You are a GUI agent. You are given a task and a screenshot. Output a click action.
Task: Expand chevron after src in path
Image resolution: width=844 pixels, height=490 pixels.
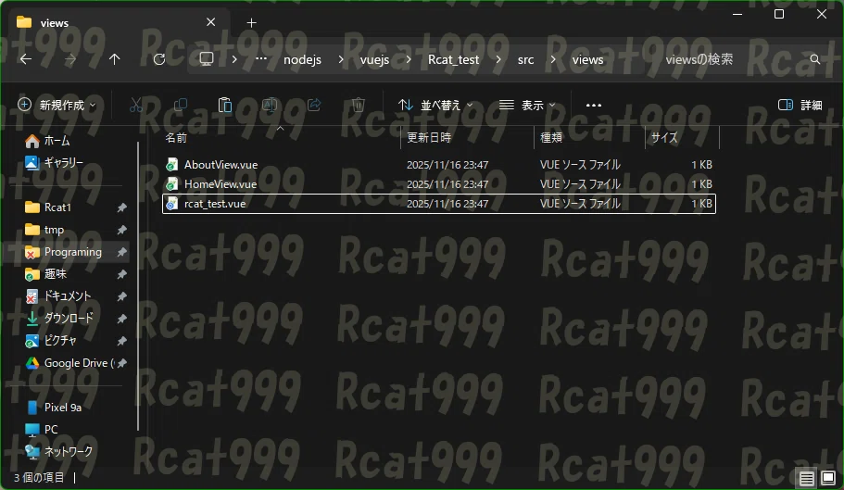(x=553, y=59)
